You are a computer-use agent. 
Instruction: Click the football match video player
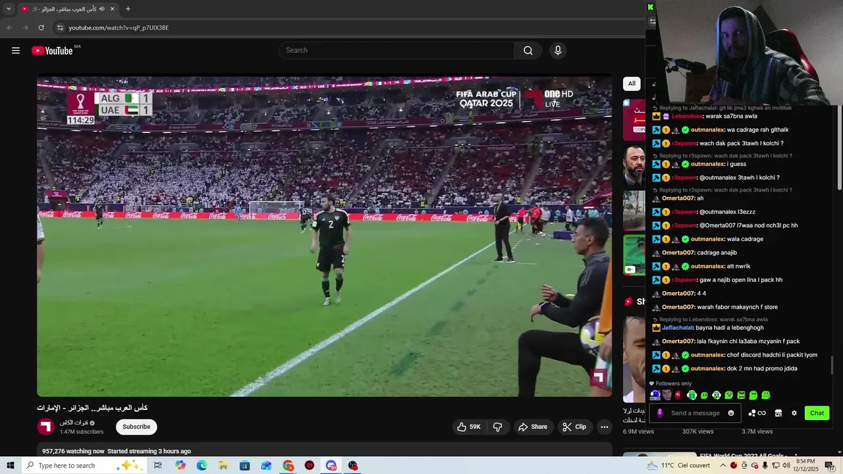coord(324,236)
